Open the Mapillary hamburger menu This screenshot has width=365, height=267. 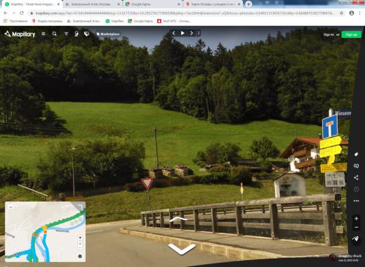(44, 34)
